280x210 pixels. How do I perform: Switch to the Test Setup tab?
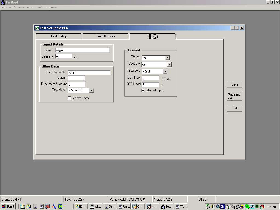[x=58, y=36]
